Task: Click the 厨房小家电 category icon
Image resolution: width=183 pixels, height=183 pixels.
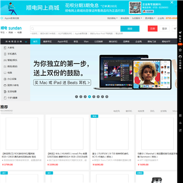Action: click(x=5, y=85)
